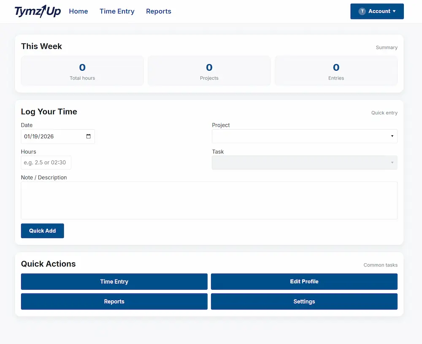The width and height of the screenshot is (422, 344).
Task: Expand the Account dropdown menu
Action: coord(377,11)
